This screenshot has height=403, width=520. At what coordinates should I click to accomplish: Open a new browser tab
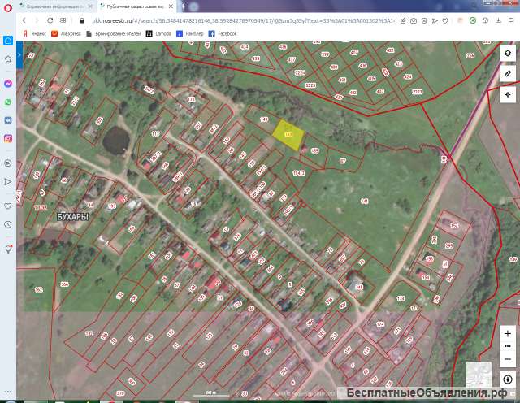pos(184,6)
